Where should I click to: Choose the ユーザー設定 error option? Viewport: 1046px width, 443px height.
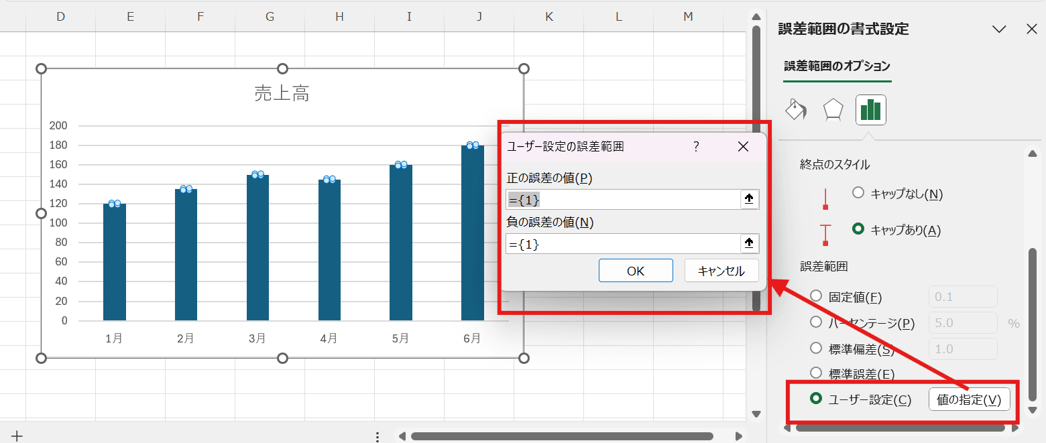(x=816, y=399)
